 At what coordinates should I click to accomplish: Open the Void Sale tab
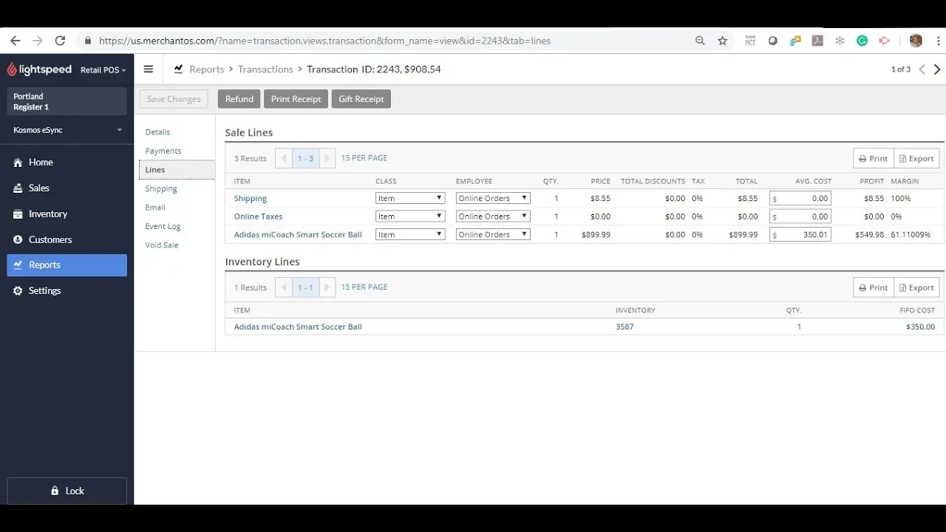[x=161, y=245]
